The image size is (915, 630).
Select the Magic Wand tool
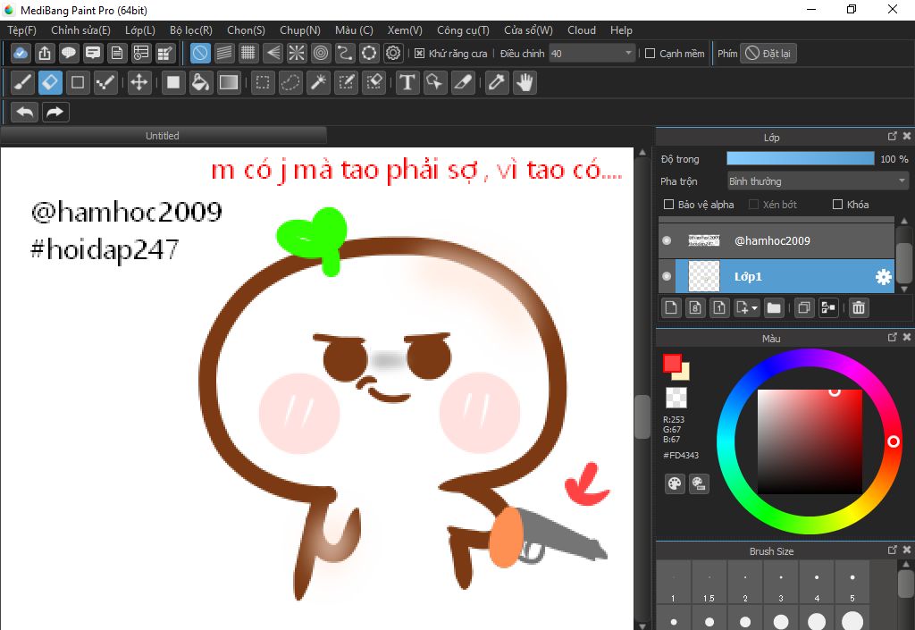click(x=318, y=82)
